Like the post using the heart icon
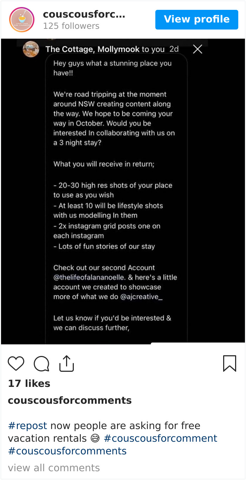Viewport: 246px width, 480px height. point(16,364)
